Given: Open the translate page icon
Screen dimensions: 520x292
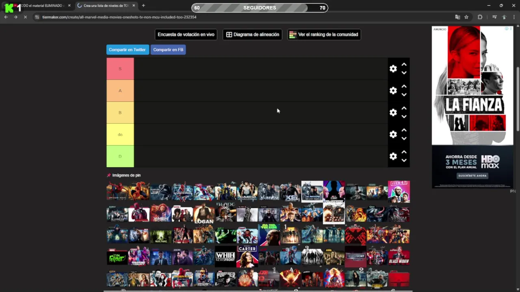Looking at the screenshot, I should [x=457, y=17].
